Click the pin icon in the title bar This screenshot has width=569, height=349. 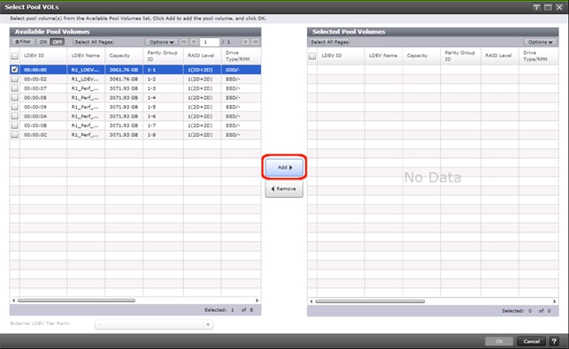pos(536,7)
